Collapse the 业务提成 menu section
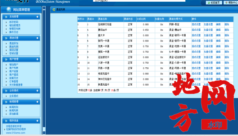Screen dimensions: 238x136 point(37,91)
